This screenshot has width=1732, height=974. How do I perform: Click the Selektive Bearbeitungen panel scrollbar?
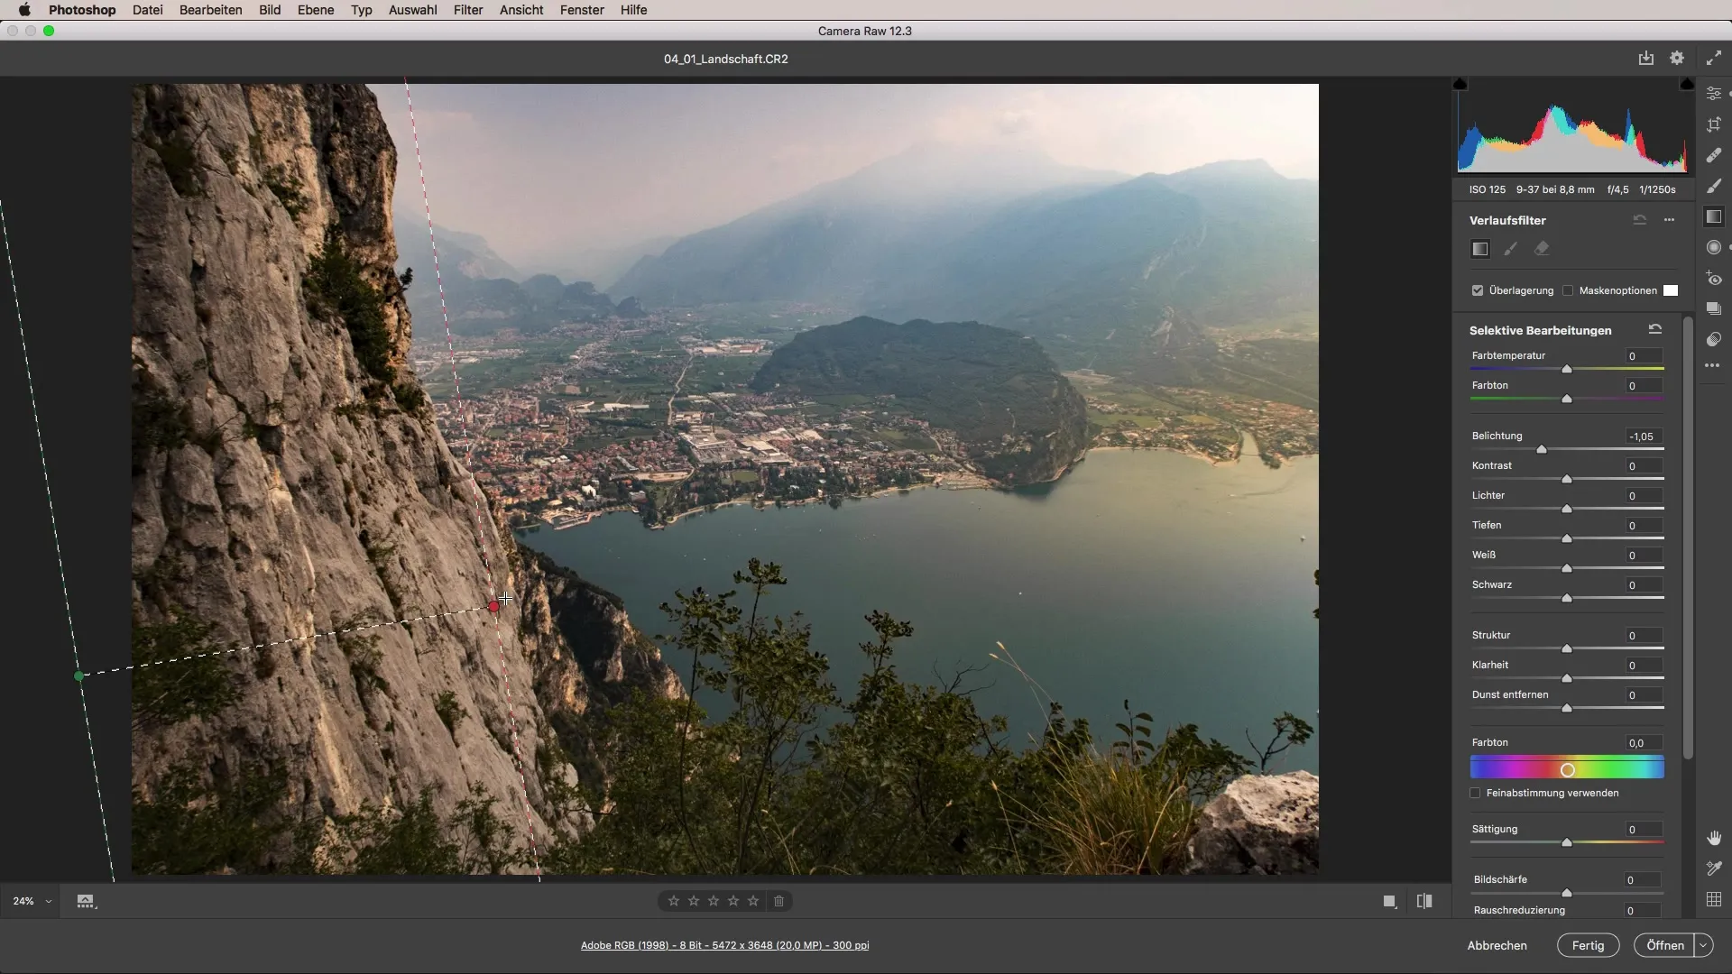[x=1688, y=538]
